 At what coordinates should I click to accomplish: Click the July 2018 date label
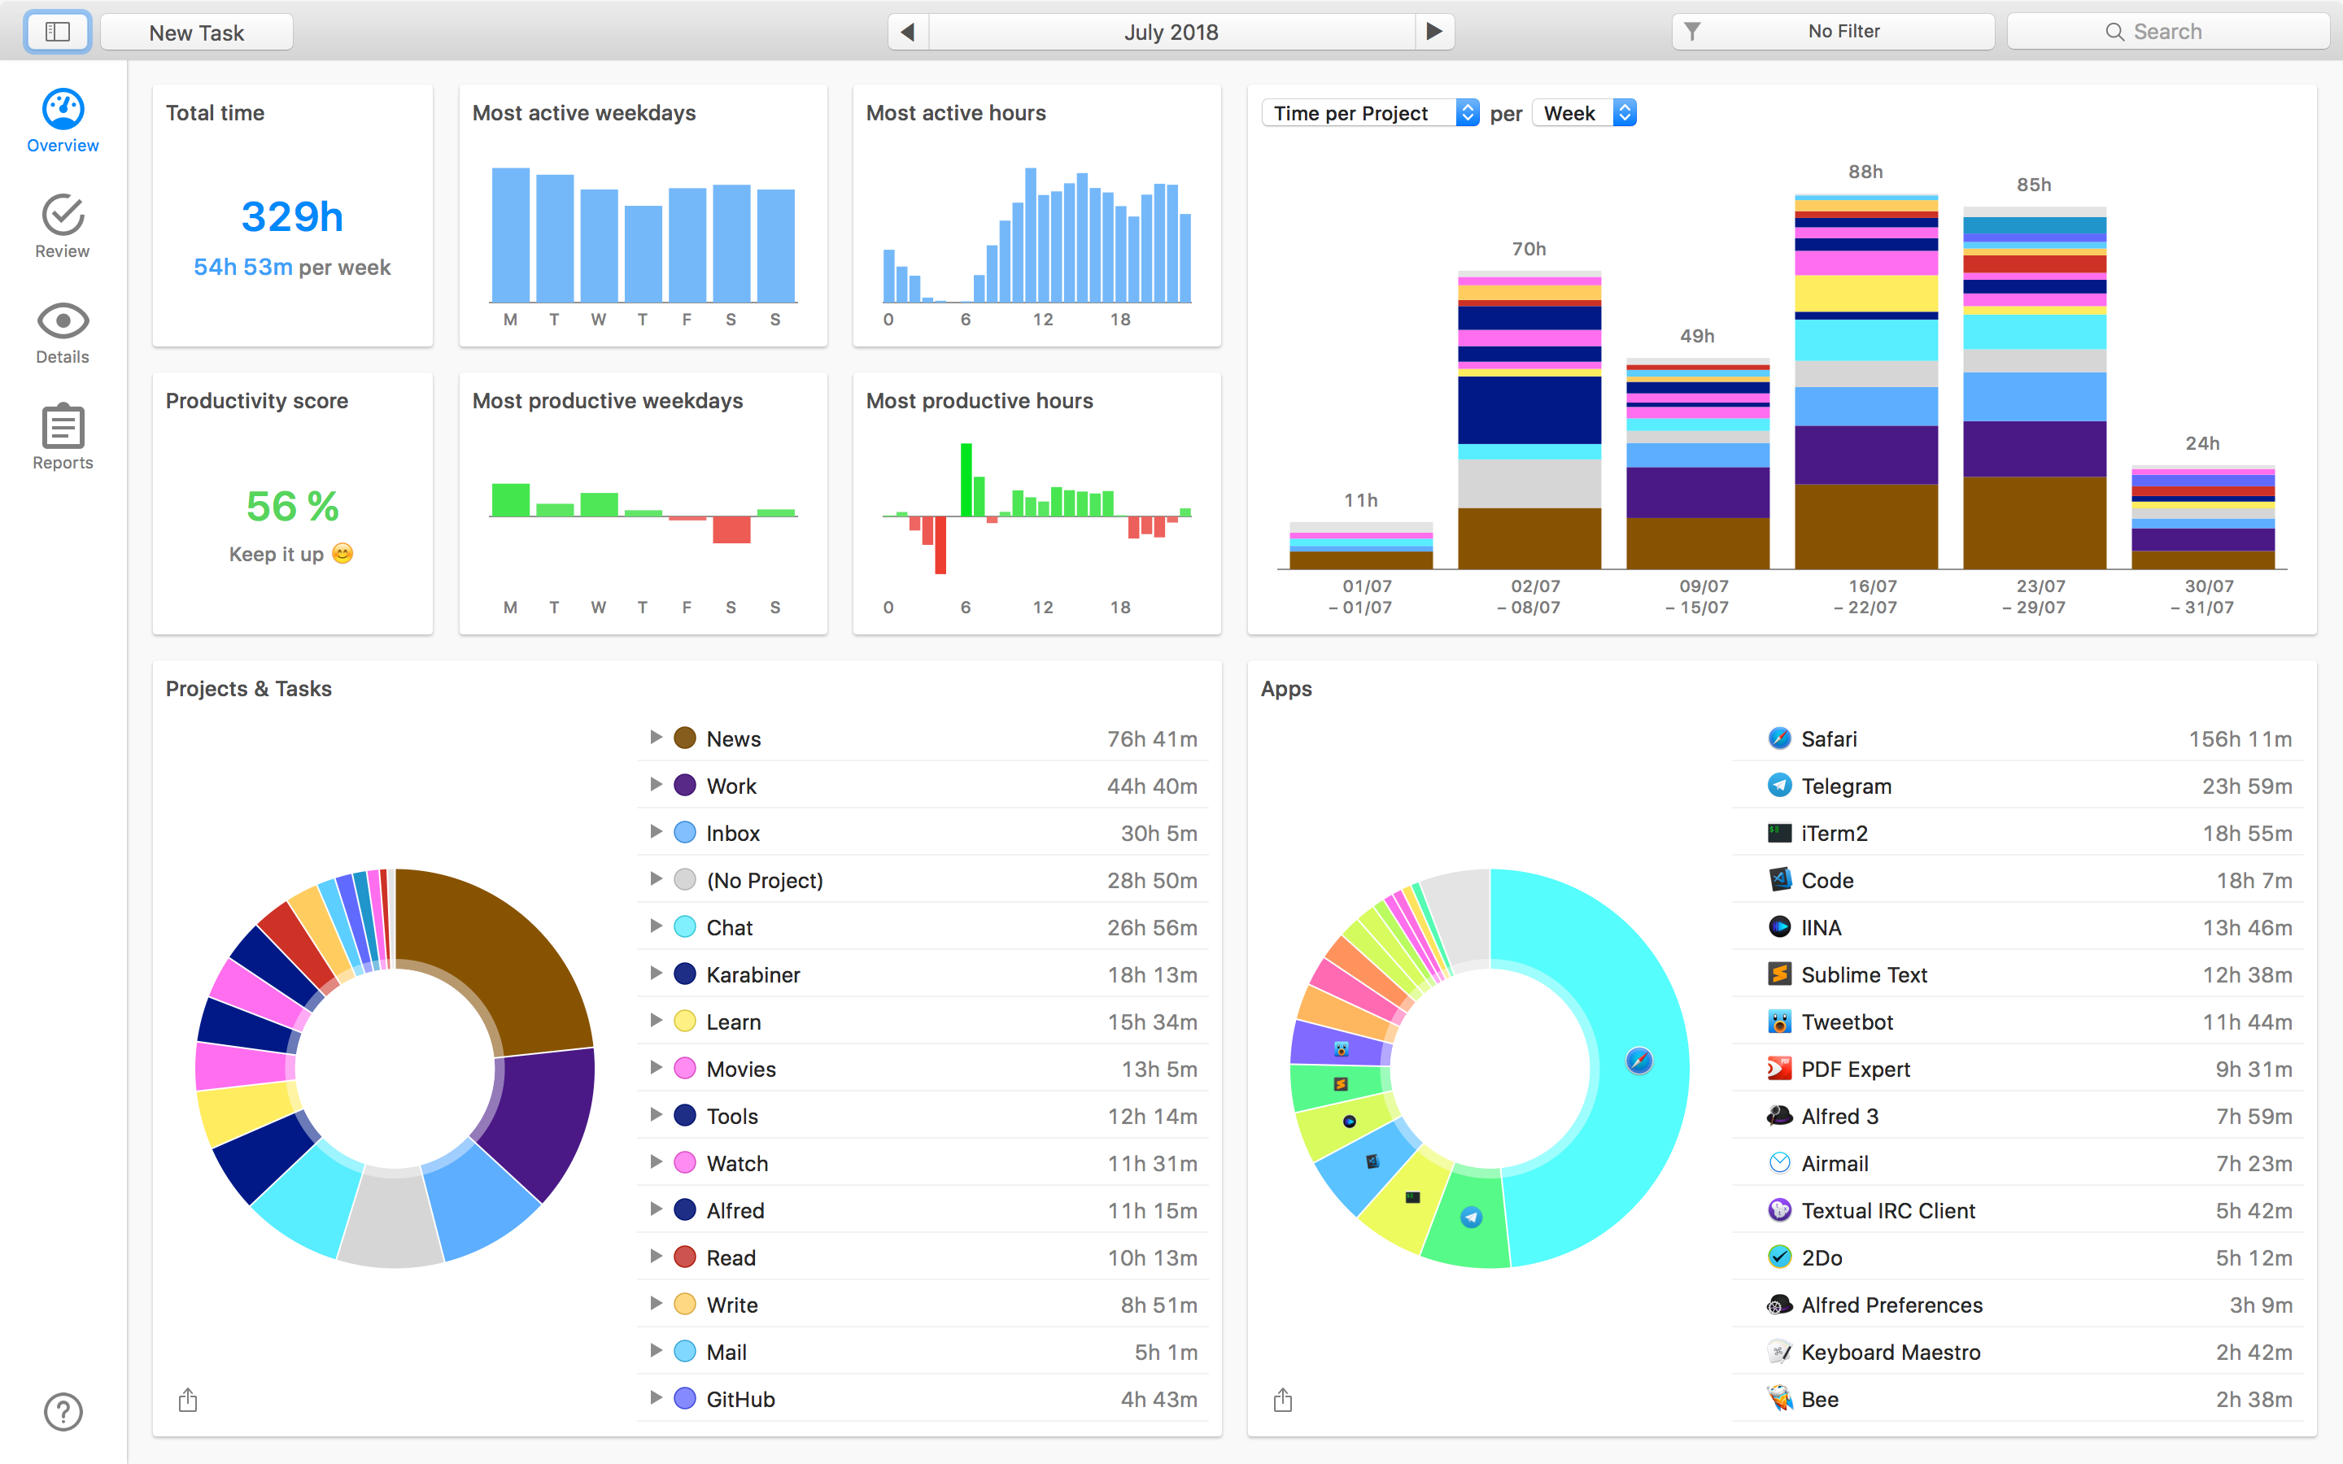tap(1171, 32)
